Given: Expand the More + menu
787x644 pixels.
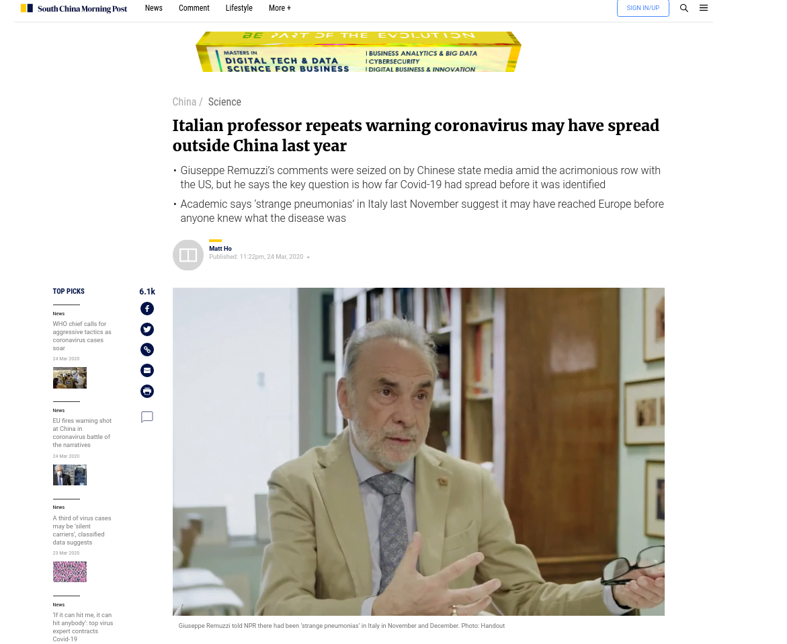Looking at the screenshot, I should point(280,8).
